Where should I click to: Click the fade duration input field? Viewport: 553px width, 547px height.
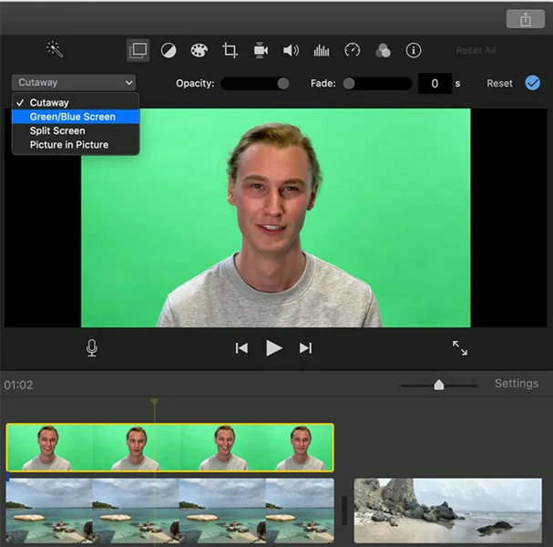[435, 83]
